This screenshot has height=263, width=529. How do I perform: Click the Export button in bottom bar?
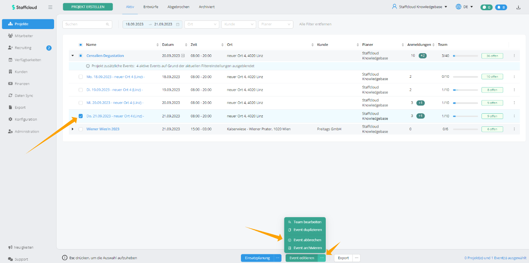(x=343, y=258)
